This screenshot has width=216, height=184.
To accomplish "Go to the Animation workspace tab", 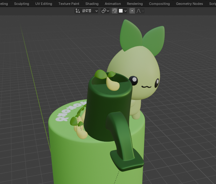I will click(113, 4).
